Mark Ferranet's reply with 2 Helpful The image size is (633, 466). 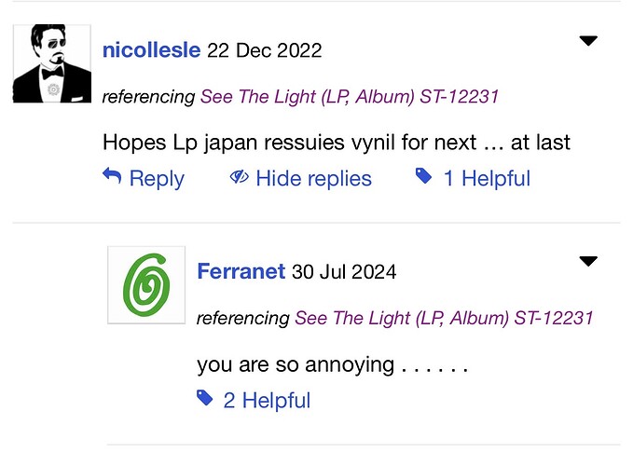coord(267,400)
